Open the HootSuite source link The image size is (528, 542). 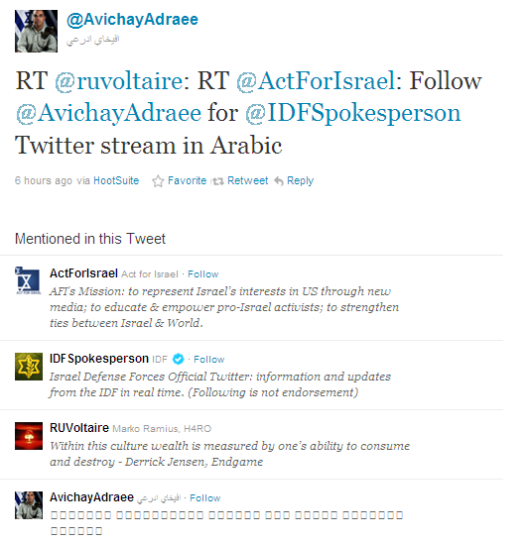coord(116,180)
